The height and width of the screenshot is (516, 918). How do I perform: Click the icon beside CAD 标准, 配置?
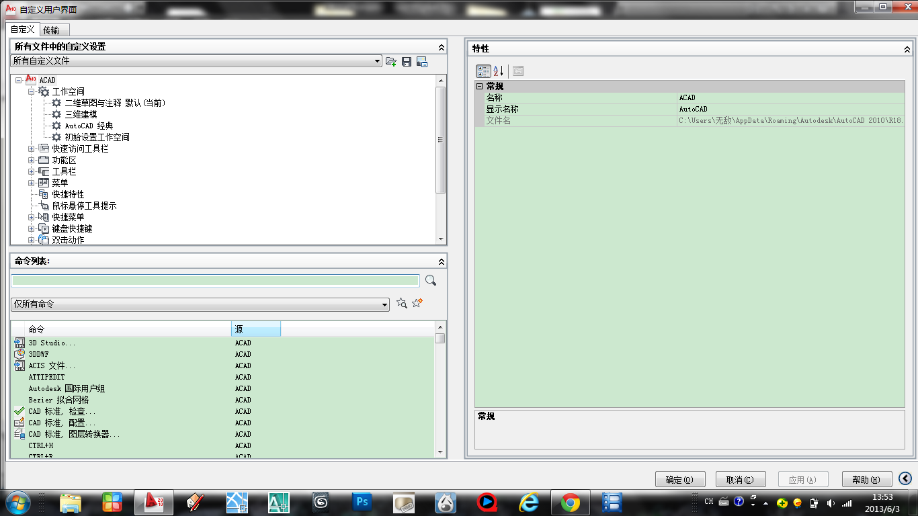(19, 423)
